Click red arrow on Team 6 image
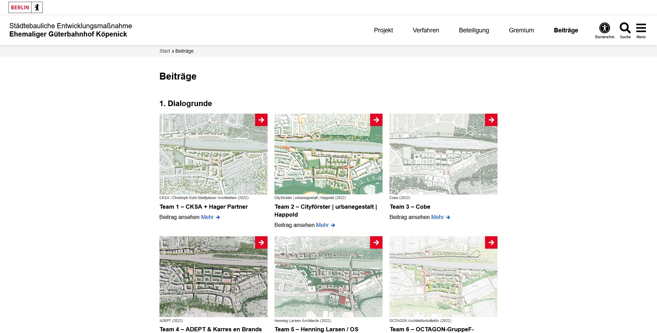657x333 pixels. point(491,242)
